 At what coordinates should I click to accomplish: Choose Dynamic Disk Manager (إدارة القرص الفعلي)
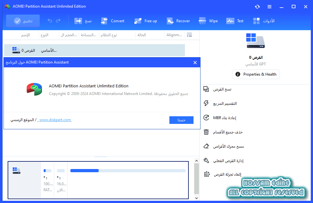coord(223,160)
